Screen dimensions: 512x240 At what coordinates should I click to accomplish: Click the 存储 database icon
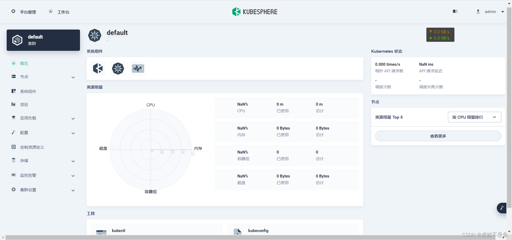pyautogui.click(x=14, y=160)
